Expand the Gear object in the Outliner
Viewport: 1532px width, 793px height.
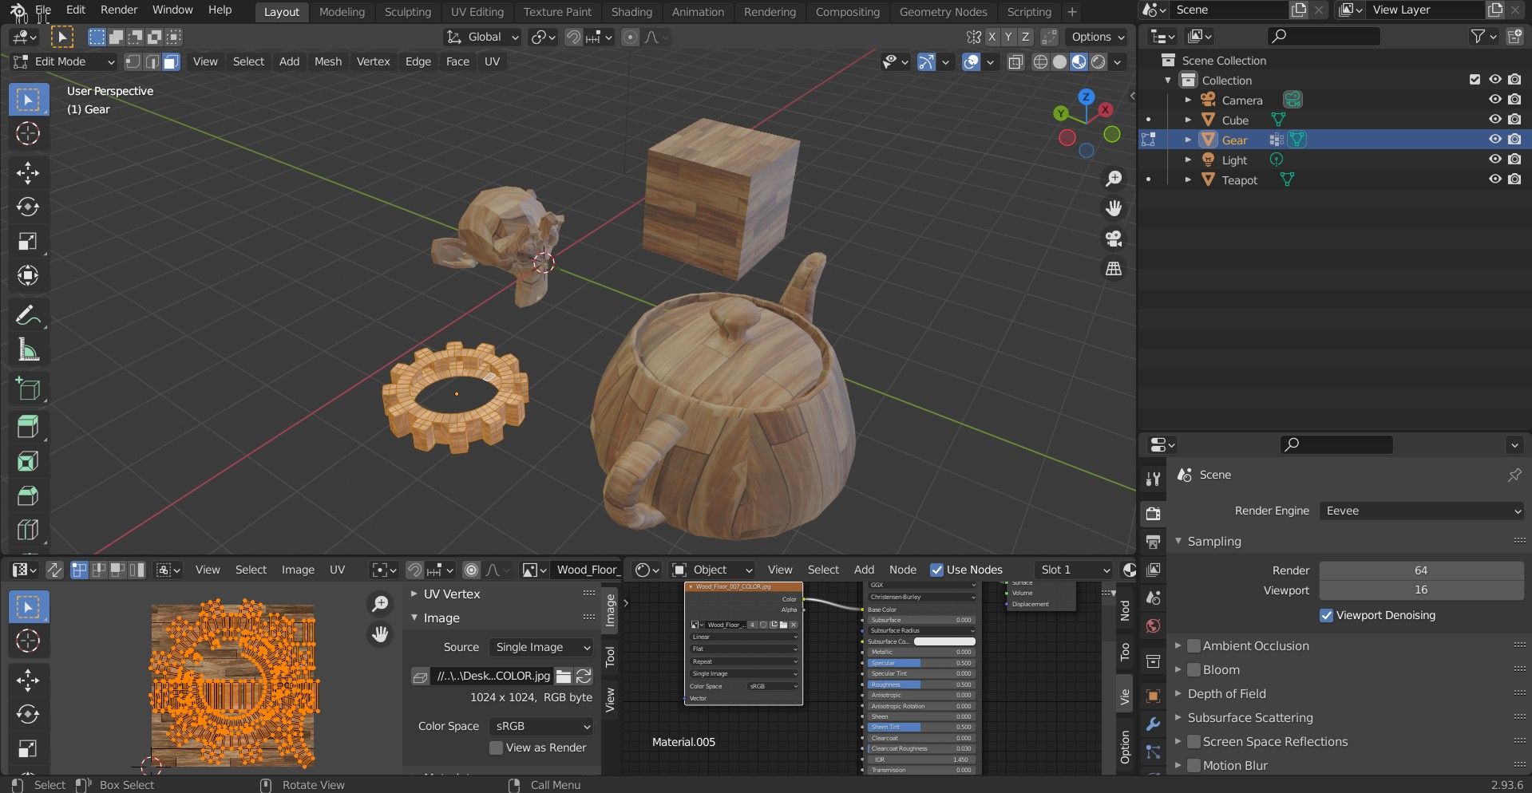[x=1188, y=139]
